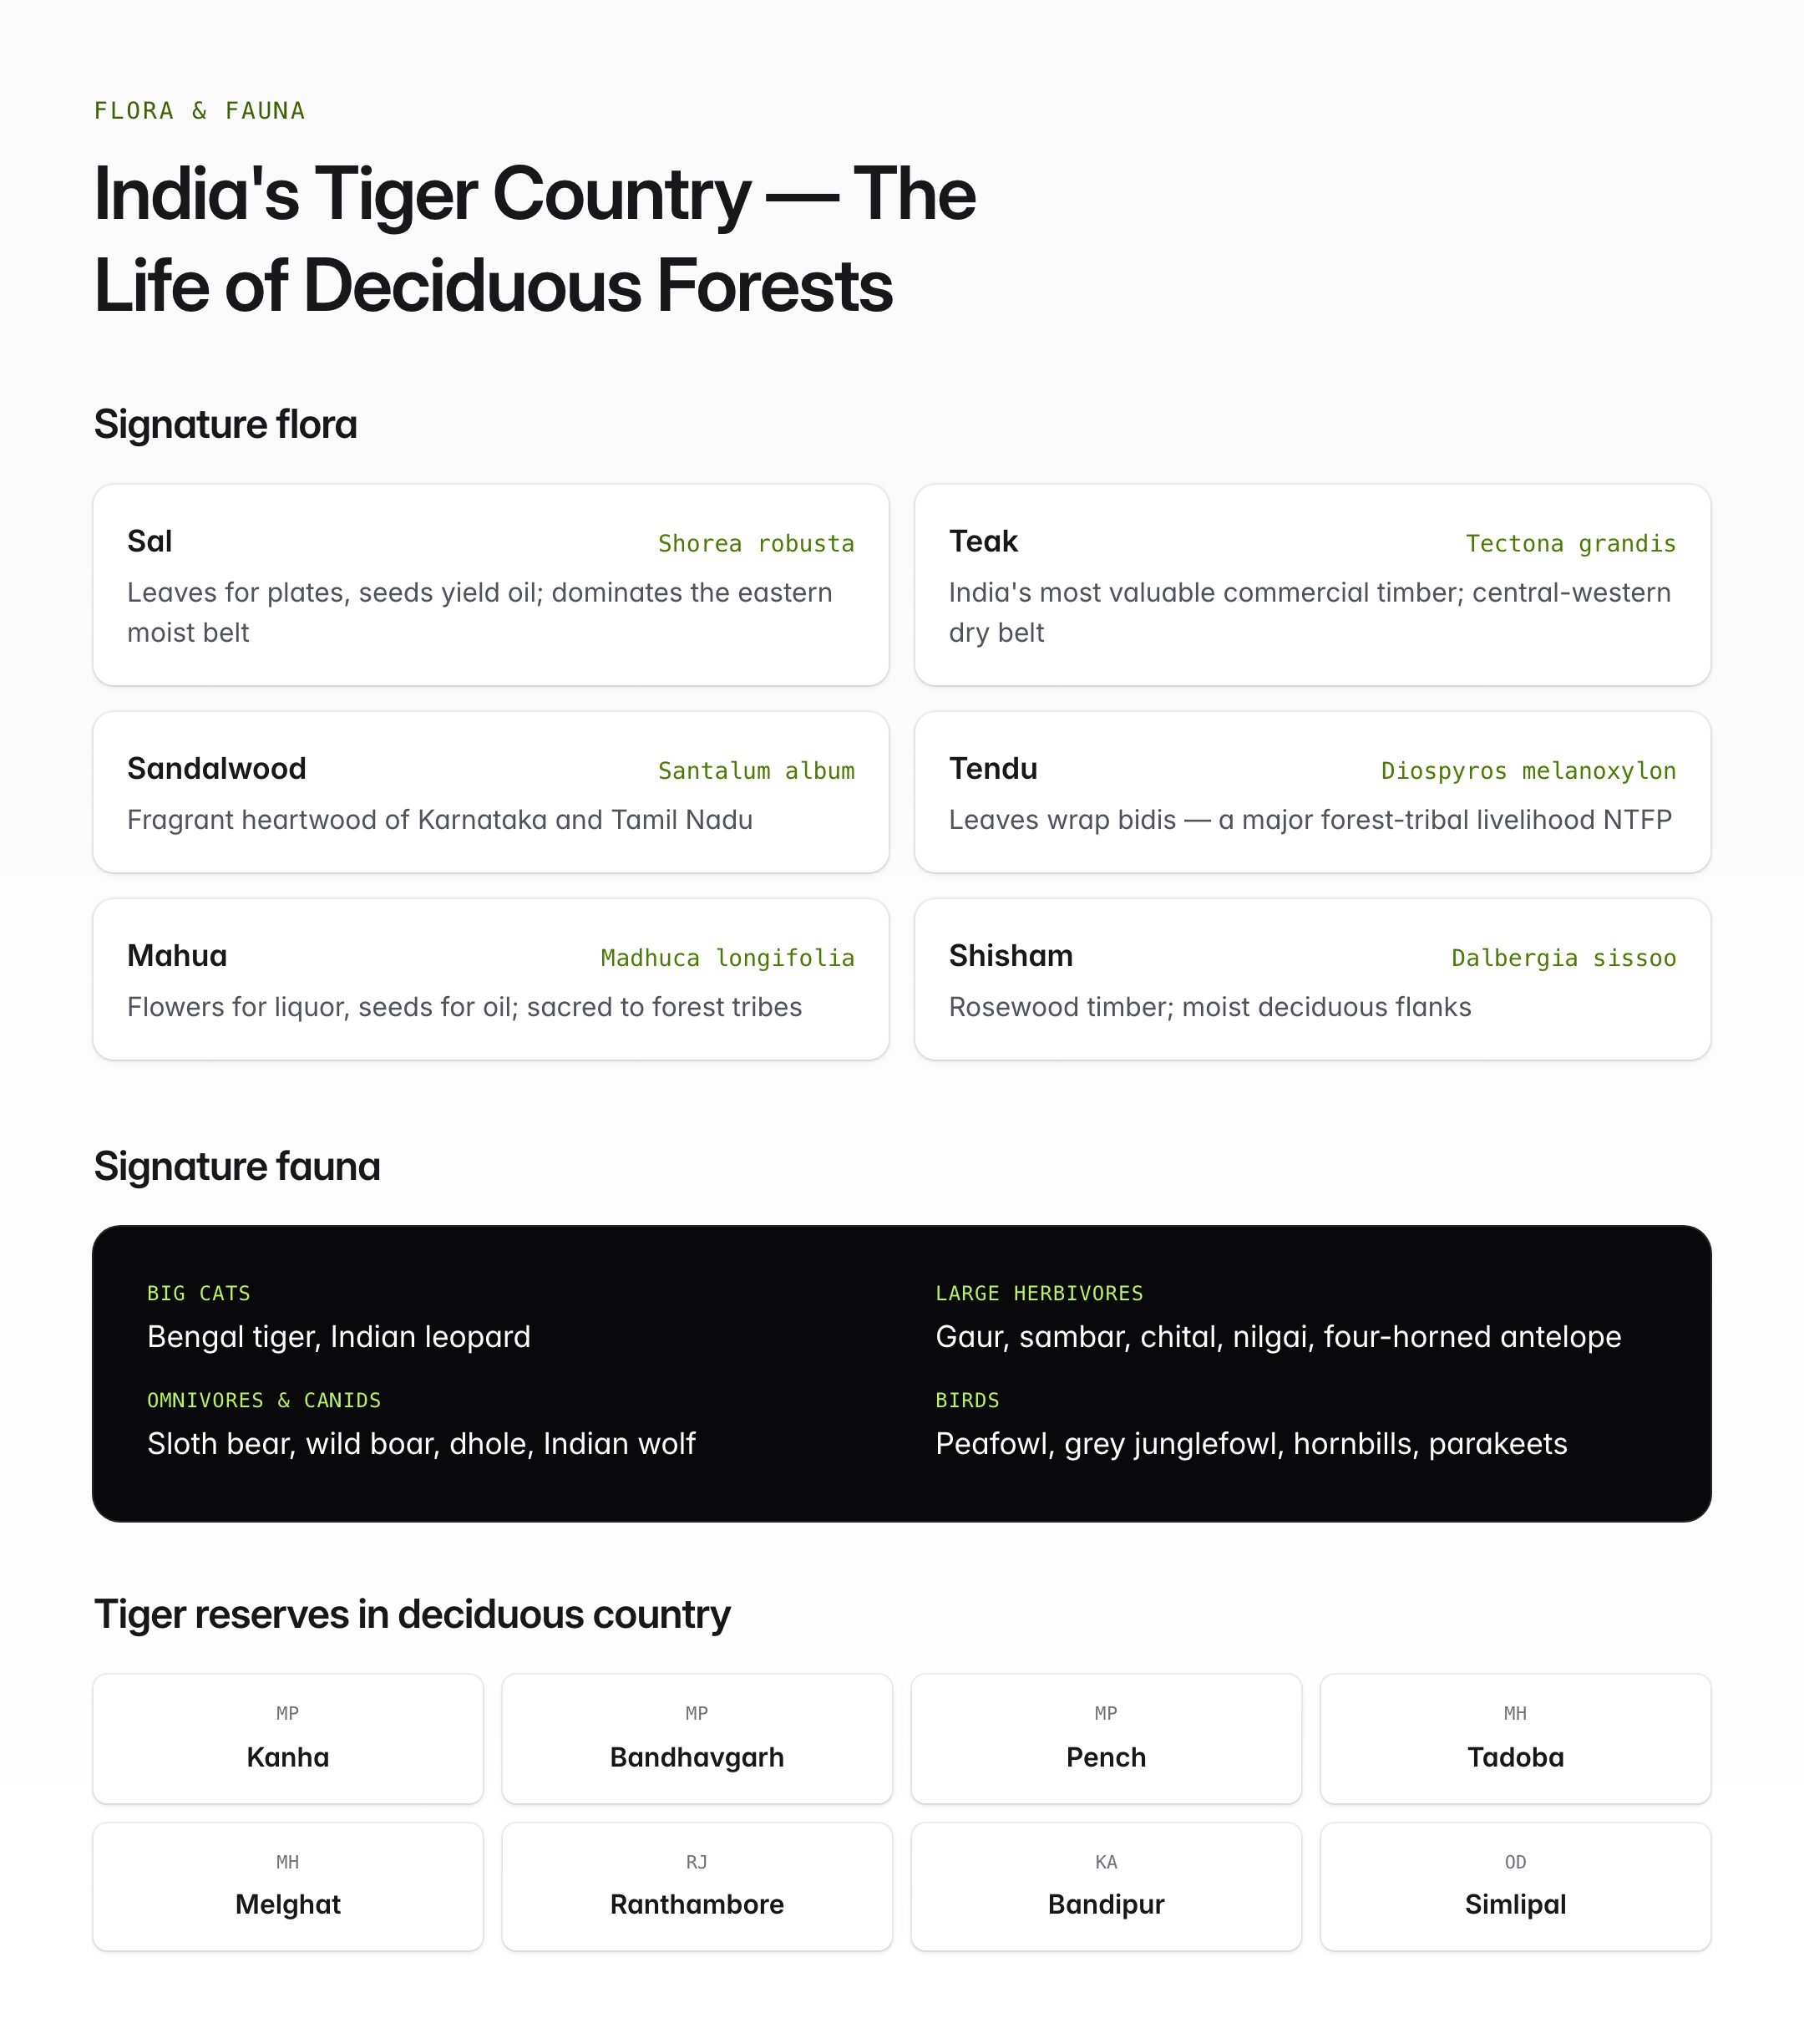Click the Birds category label

(x=967, y=1400)
